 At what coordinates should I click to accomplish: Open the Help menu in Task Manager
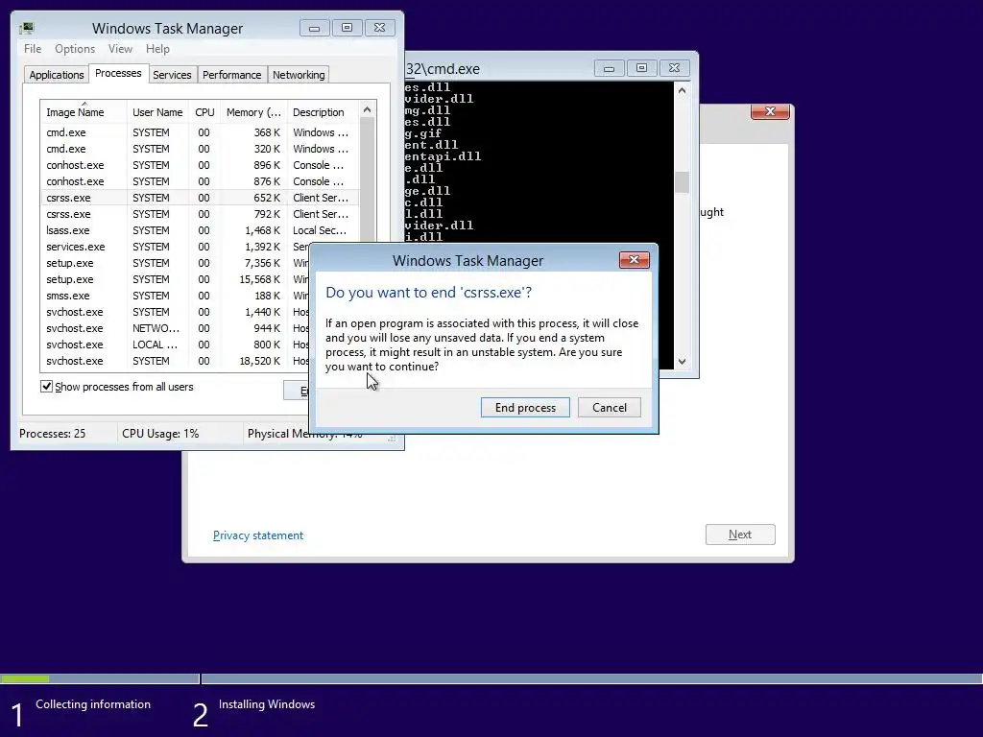click(157, 49)
